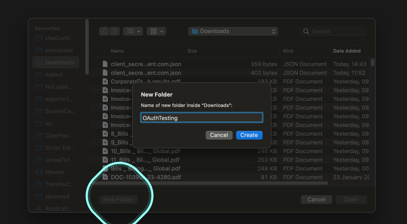This screenshot has height=224, width=407.
Task: Open the list view options dropdown
Action: pyautogui.click(x=133, y=31)
